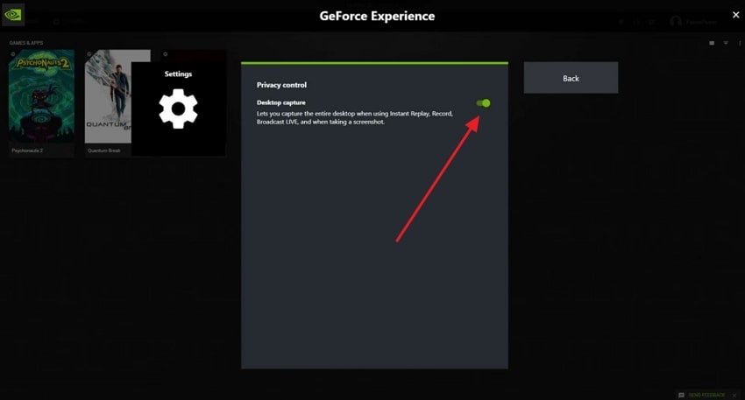Click the user account avatar
The width and height of the screenshot is (745, 400).
pyautogui.click(x=676, y=21)
